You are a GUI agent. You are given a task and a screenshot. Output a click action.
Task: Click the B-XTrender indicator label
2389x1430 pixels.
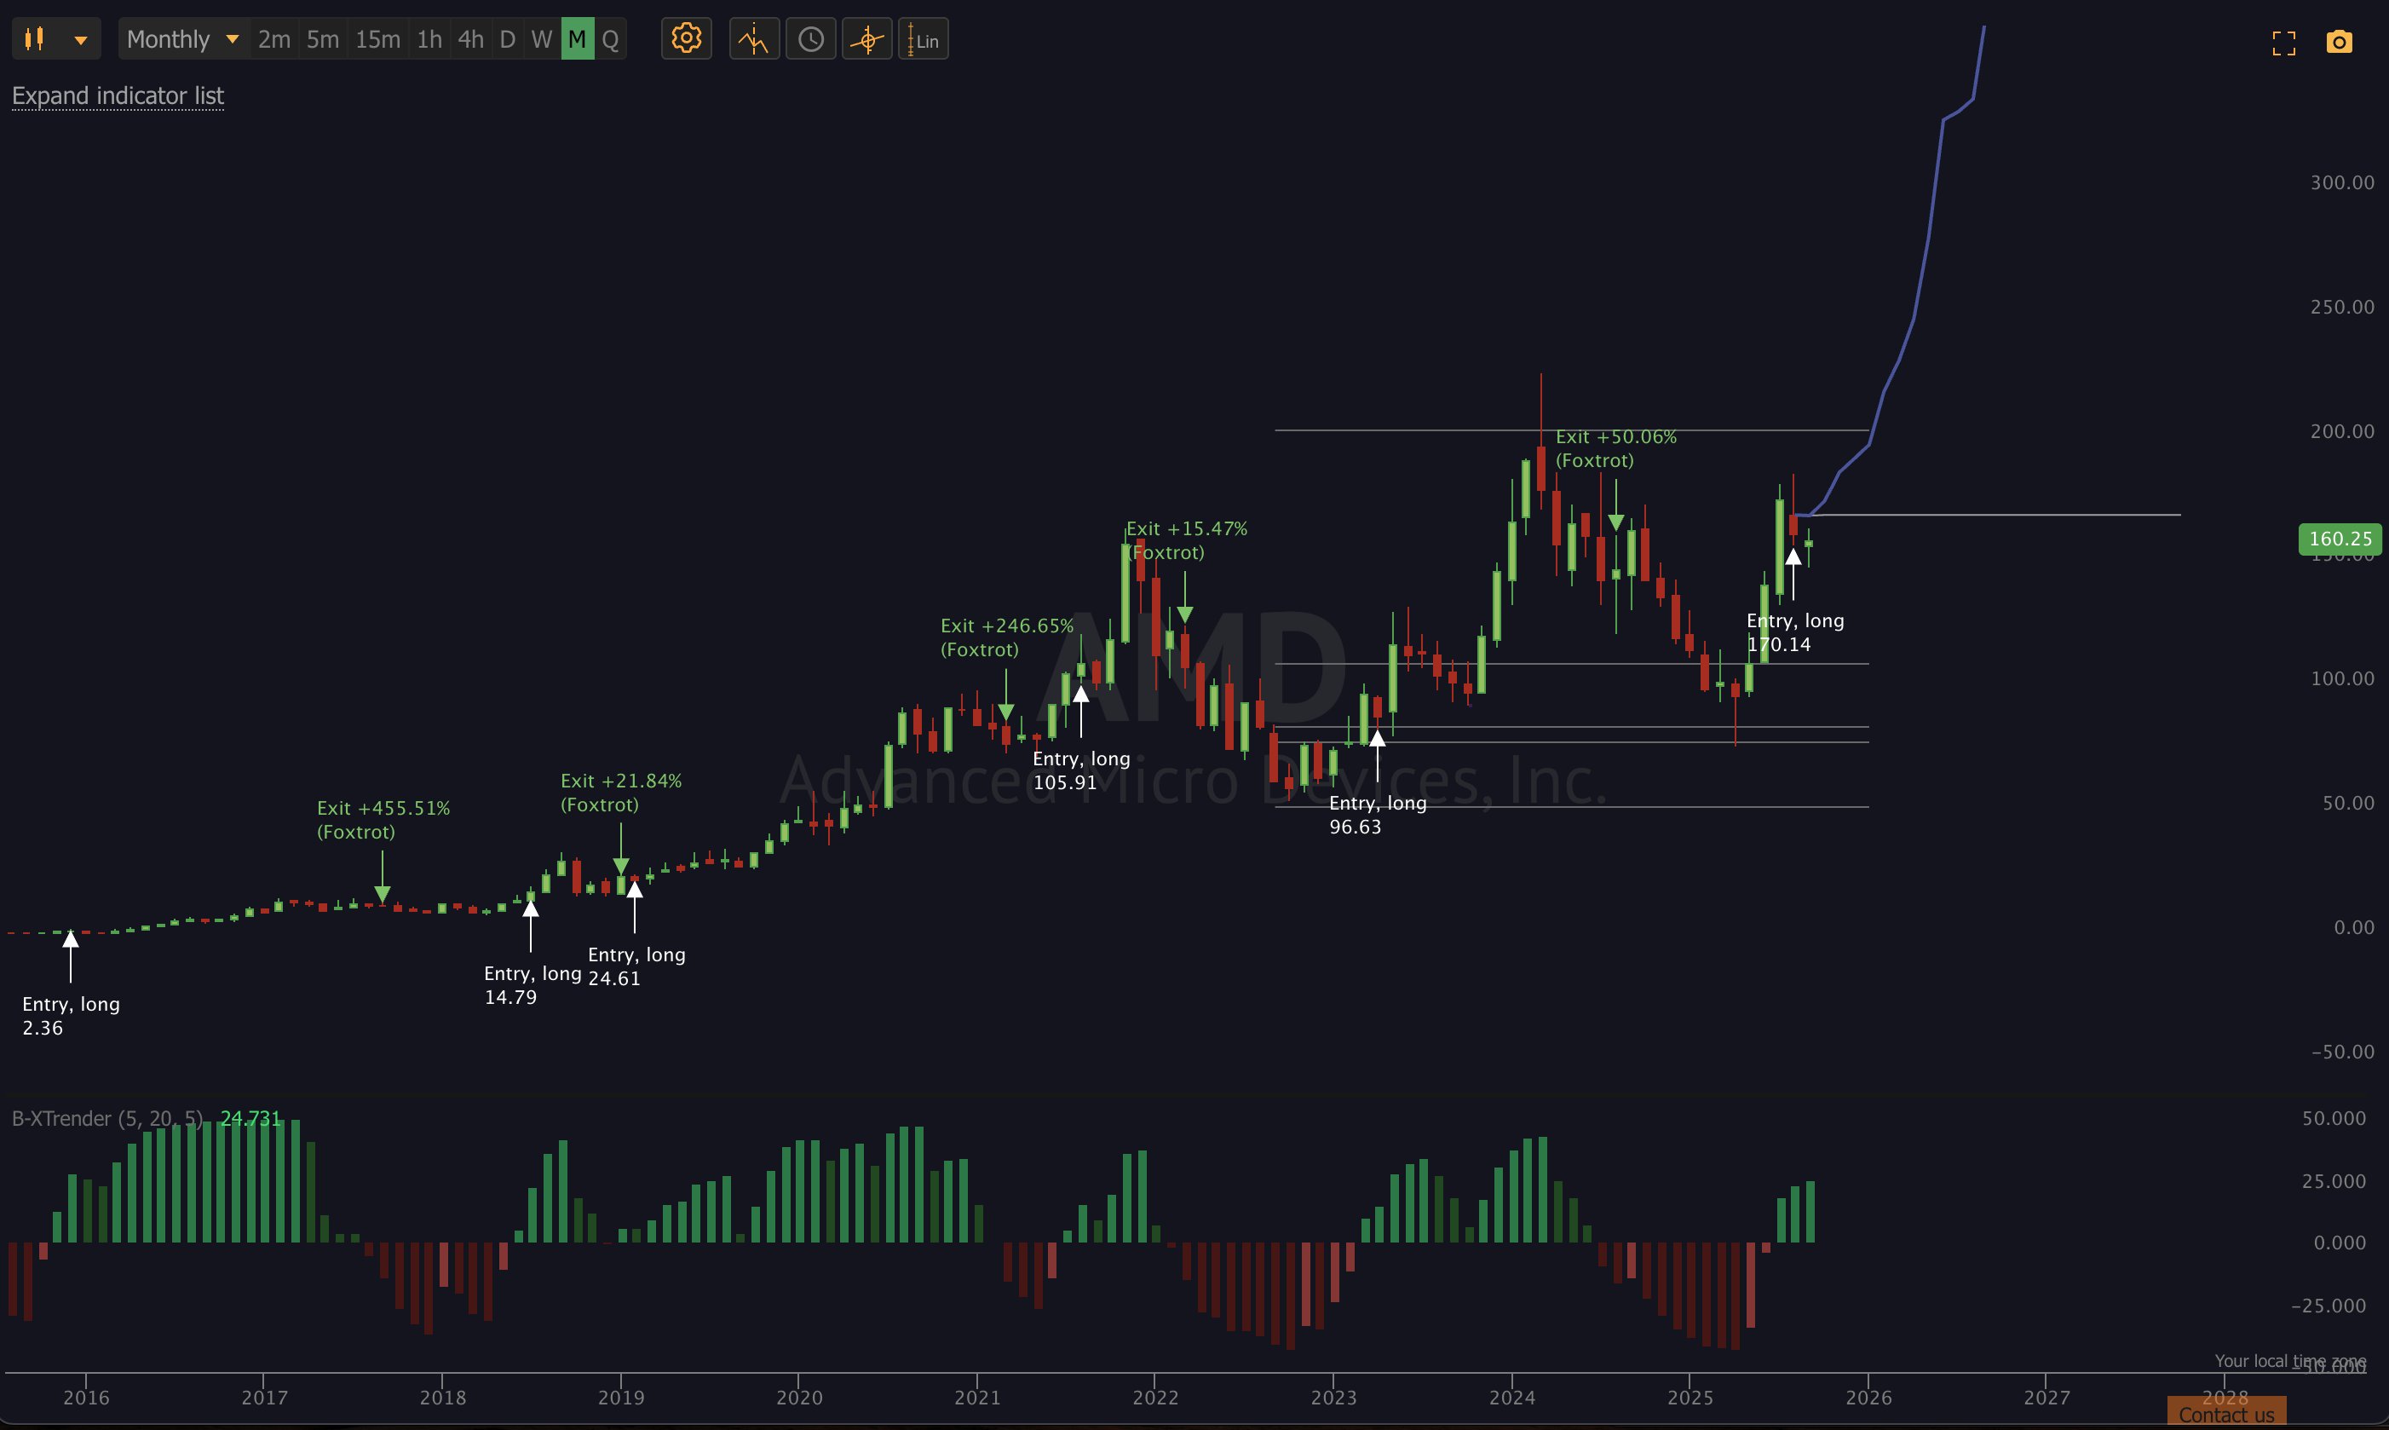(x=107, y=1118)
